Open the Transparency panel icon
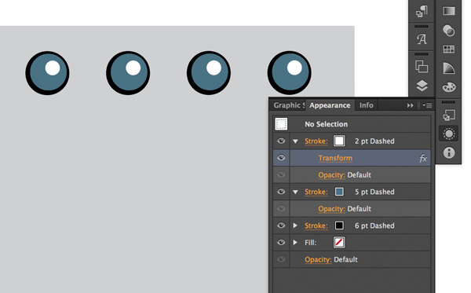This screenshot has height=293, width=471. [449, 31]
